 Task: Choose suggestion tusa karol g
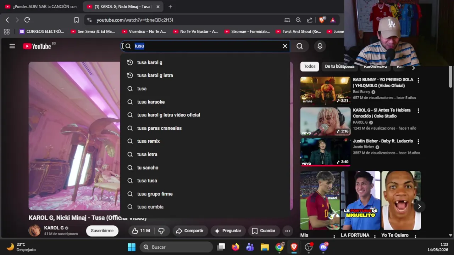205,62
